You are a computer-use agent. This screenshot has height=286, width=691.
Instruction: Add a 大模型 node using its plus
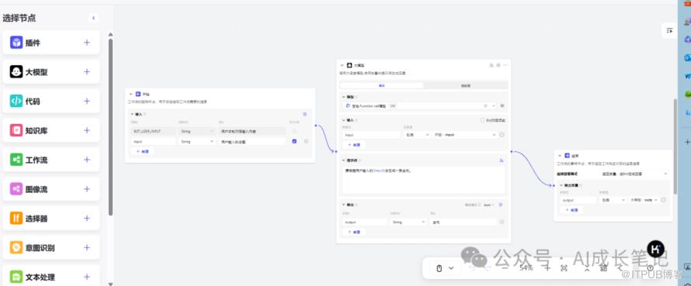pyautogui.click(x=87, y=72)
